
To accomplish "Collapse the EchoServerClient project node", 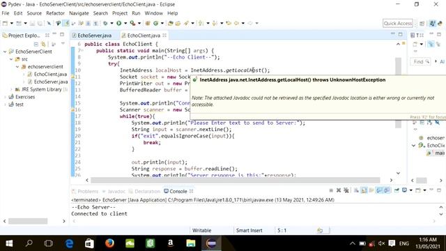I will click(5, 52).
